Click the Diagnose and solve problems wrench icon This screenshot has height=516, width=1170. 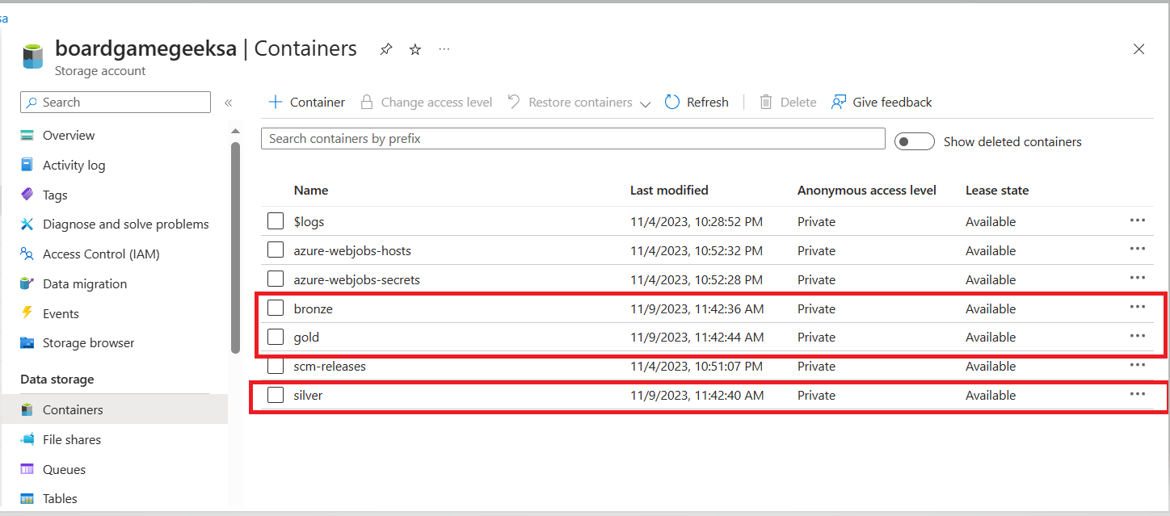pos(27,224)
